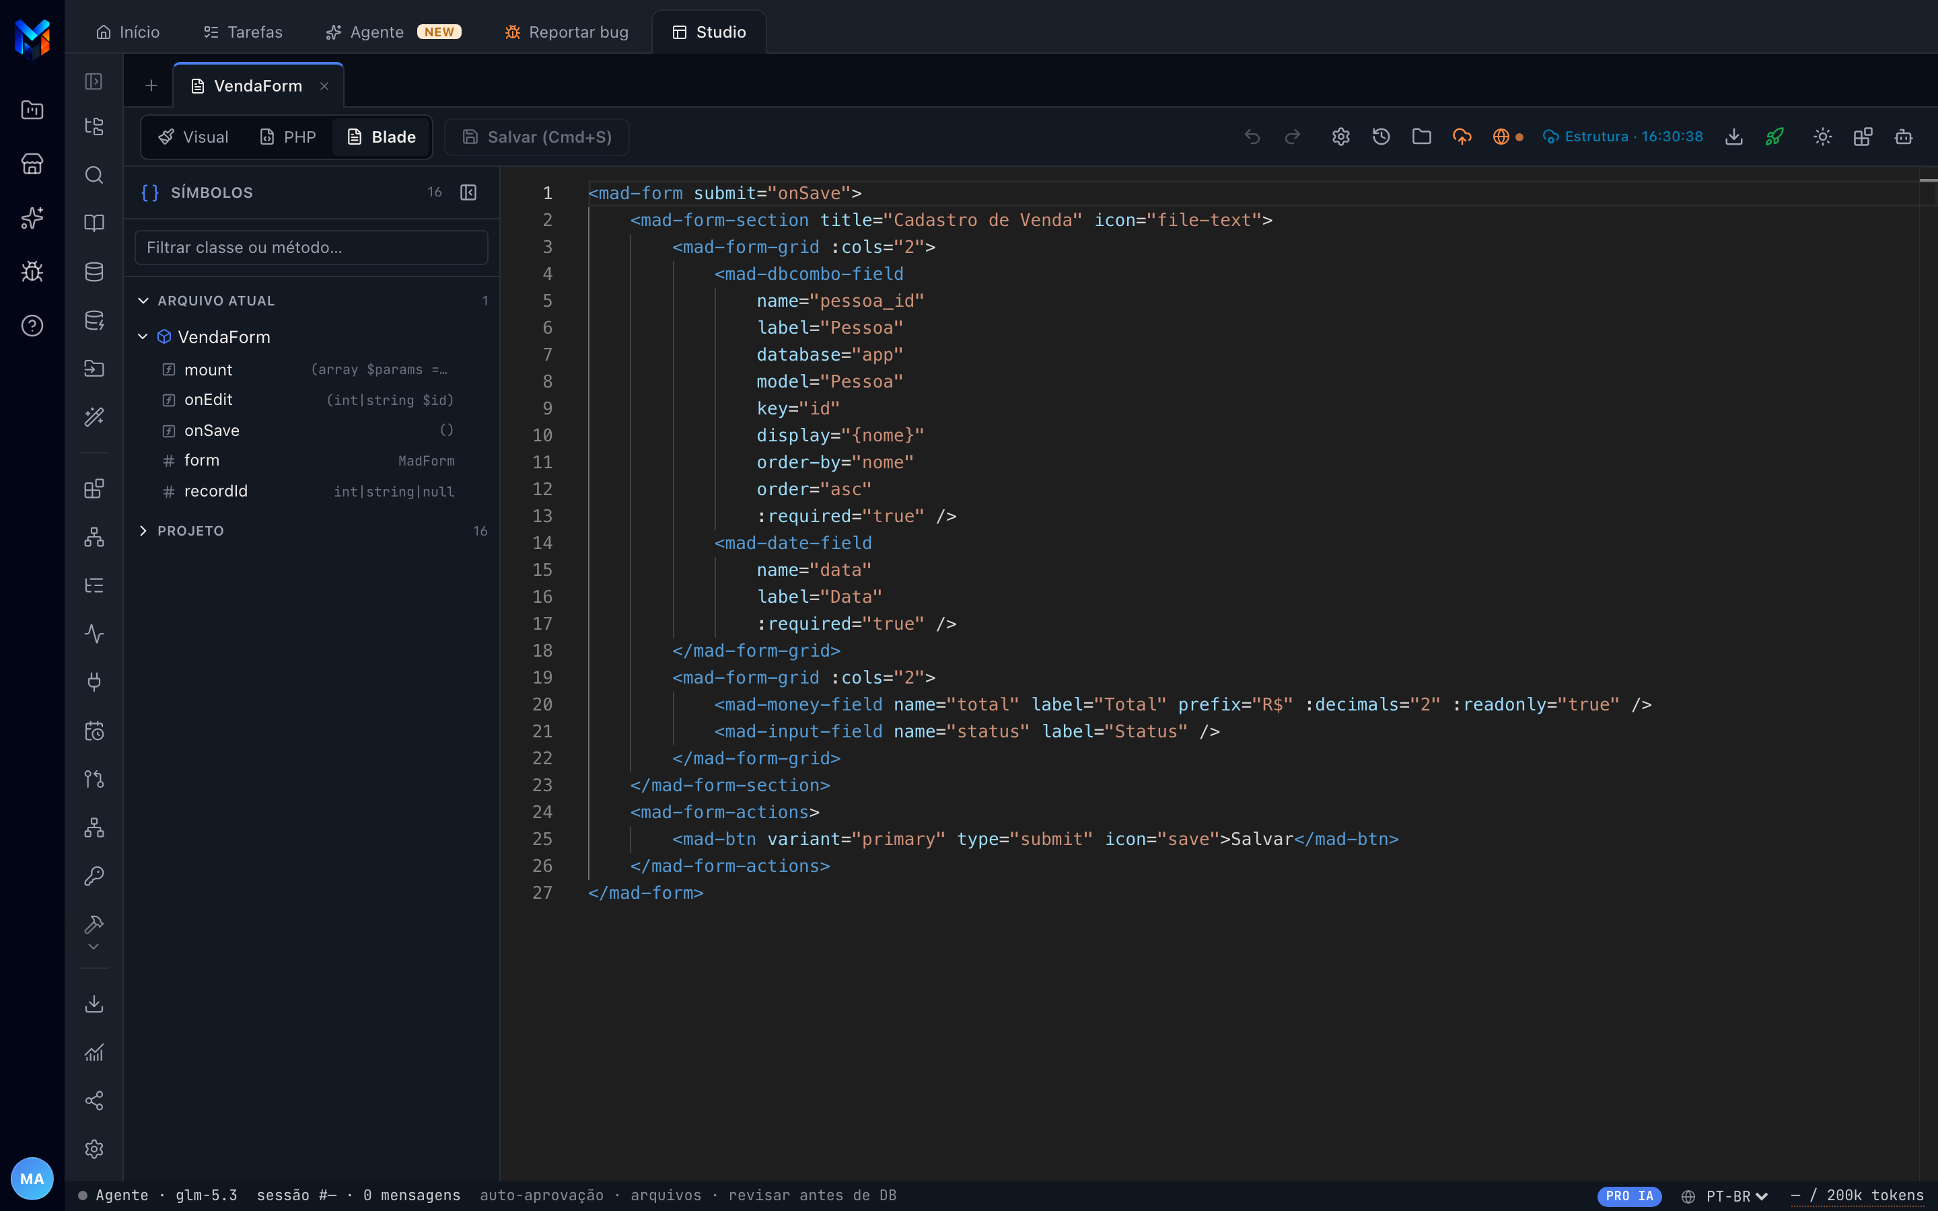Click the editor vertical scrollbar
This screenshot has height=1211, width=1938.
[x=1929, y=673]
